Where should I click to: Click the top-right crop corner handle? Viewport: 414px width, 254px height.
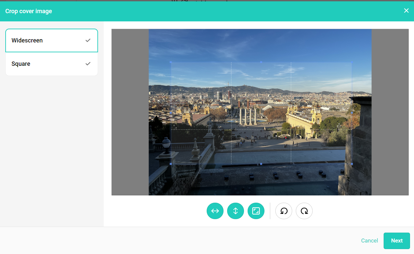352,62
